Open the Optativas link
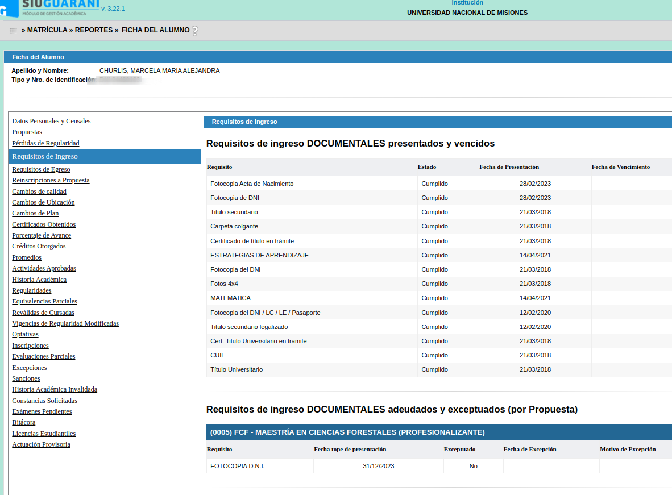Screen dimensions: 672x495 click(x=25, y=334)
